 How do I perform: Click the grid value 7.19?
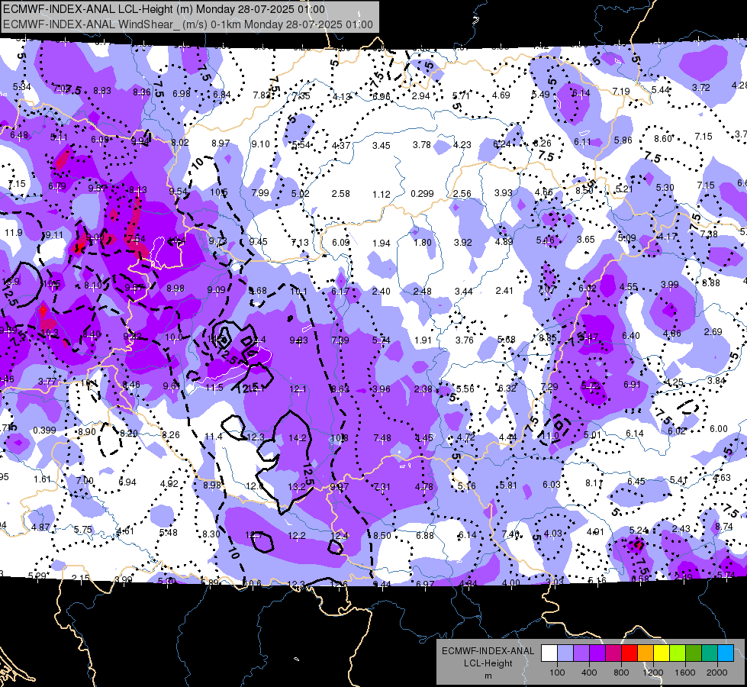pyautogui.click(x=621, y=91)
